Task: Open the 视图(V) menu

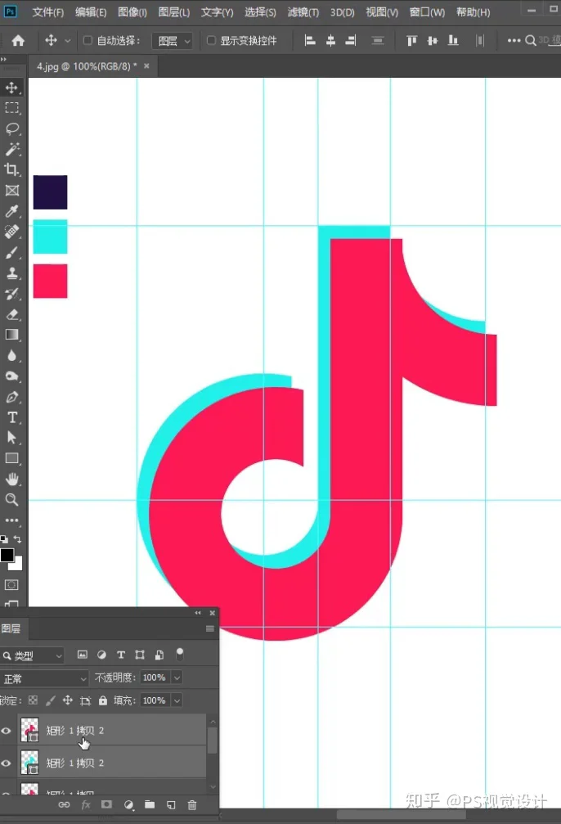Action: pyautogui.click(x=382, y=12)
